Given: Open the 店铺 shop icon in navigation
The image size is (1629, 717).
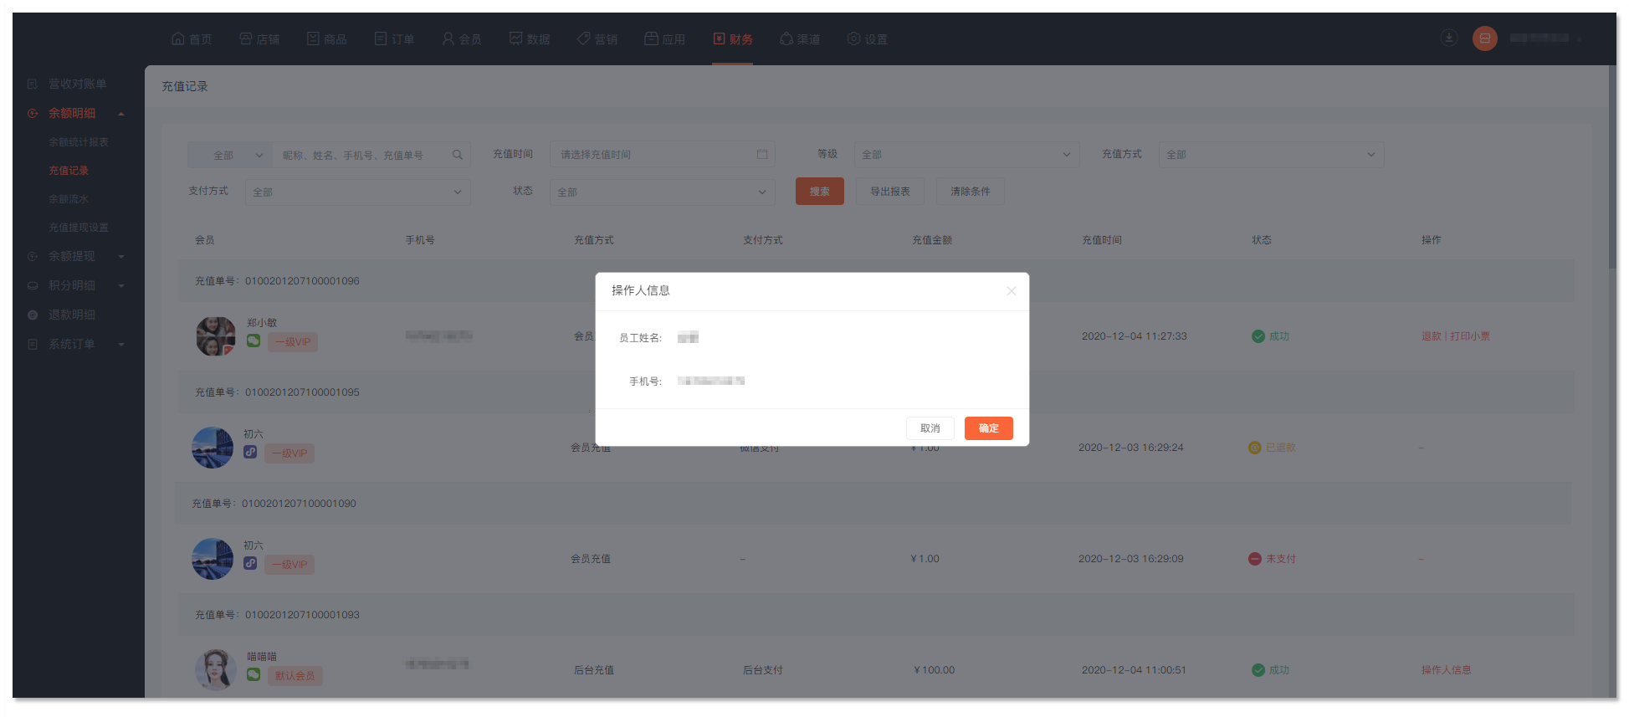Looking at the screenshot, I should click(x=246, y=38).
